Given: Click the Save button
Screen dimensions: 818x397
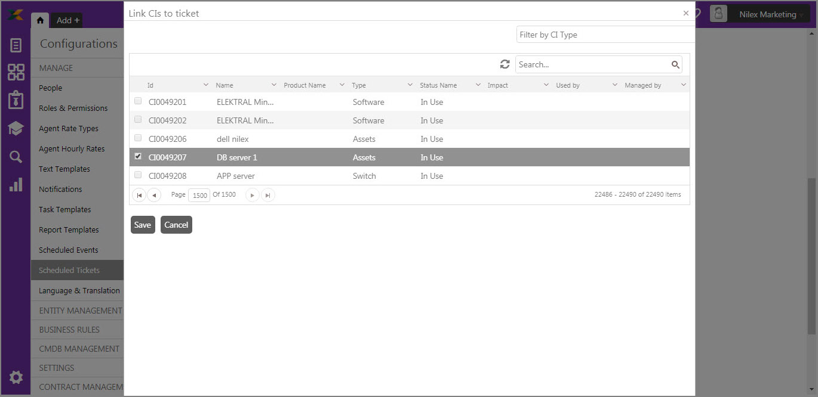Looking at the screenshot, I should pos(143,225).
